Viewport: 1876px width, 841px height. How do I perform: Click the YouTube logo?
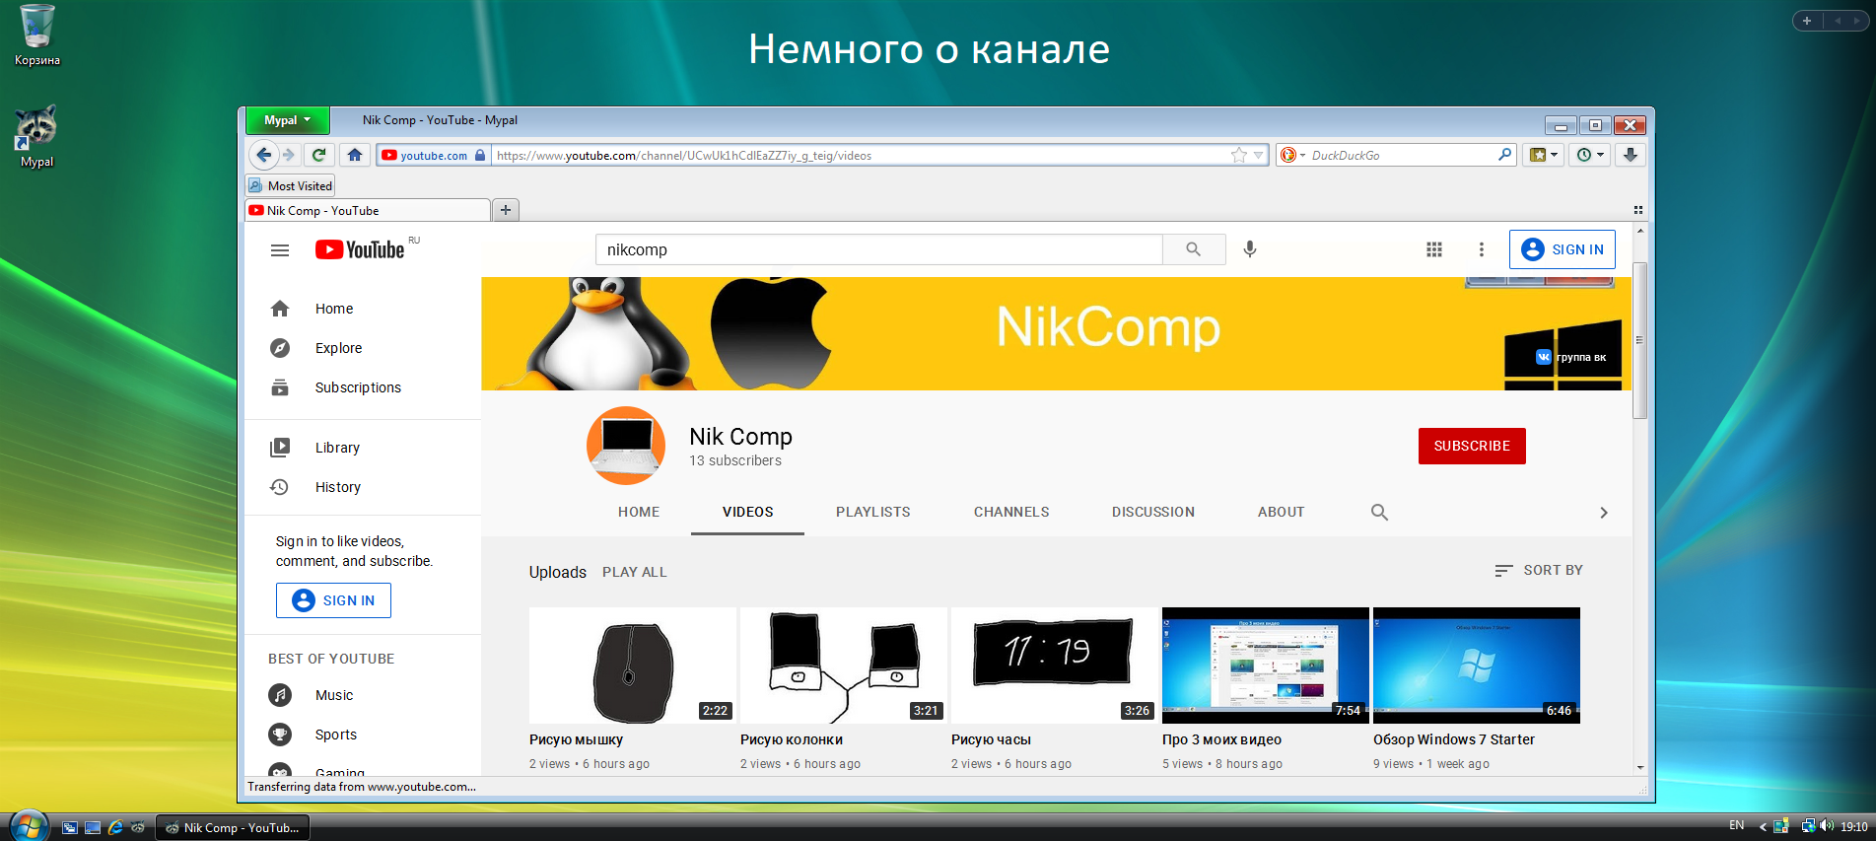[361, 249]
